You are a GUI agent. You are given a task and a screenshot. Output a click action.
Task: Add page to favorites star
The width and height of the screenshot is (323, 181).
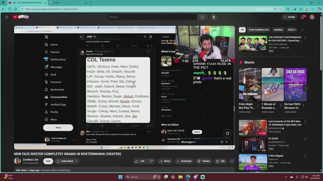click(x=281, y=9)
